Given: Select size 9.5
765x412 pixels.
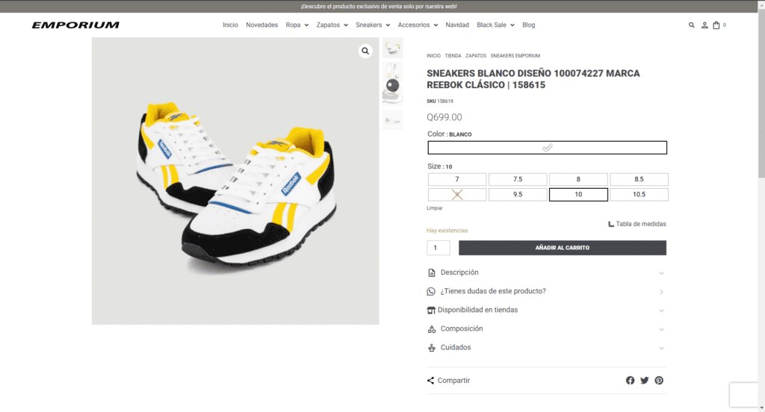Looking at the screenshot, I should pyautogui.click(x=518, y=195).
